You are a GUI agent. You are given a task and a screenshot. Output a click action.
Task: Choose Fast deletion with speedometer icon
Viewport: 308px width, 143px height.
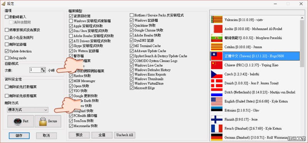click(21, 121)
